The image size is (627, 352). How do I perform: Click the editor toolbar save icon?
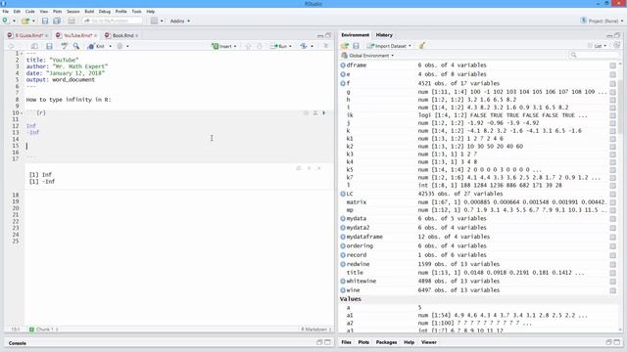click(49, 46)
